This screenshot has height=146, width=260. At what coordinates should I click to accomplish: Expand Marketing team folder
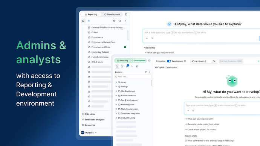click(x=116, y=105)
